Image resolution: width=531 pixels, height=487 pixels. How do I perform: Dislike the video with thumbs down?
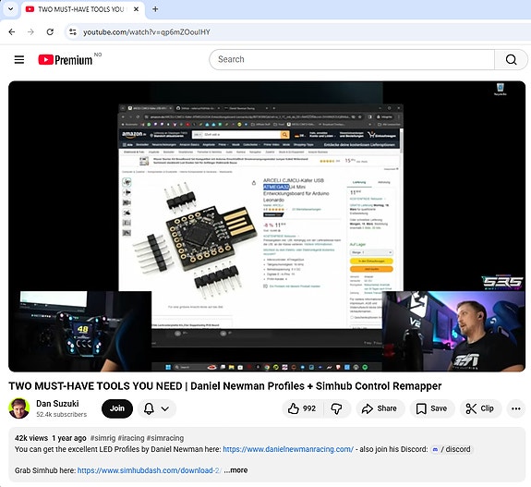337,408
